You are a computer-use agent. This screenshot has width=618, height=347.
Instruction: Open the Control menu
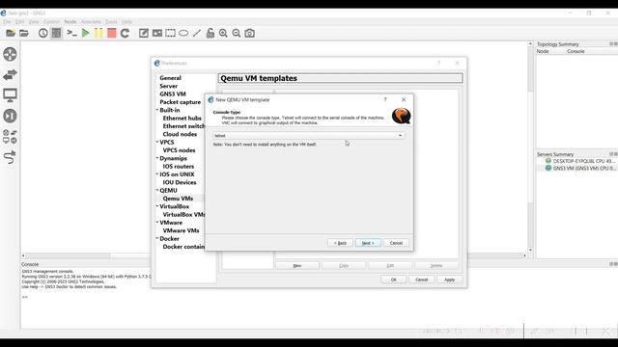(x=51, y=21)
